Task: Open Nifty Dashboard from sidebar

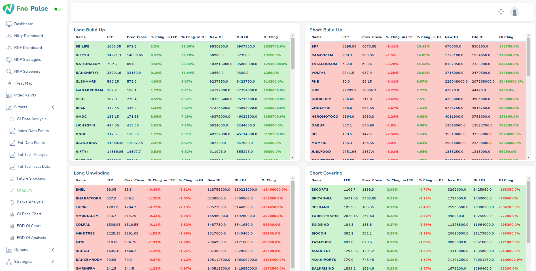Action: point(29,36)
